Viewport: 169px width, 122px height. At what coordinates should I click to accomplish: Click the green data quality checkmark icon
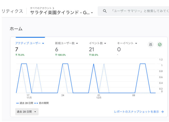pyautogui.click(x=160, y=44)
